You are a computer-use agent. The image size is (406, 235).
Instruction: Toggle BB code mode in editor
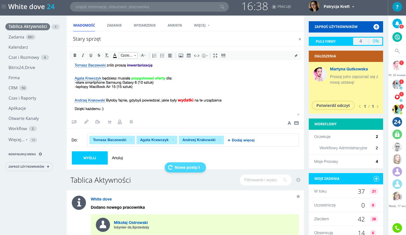pyautogui.click(x=223, y=56)
